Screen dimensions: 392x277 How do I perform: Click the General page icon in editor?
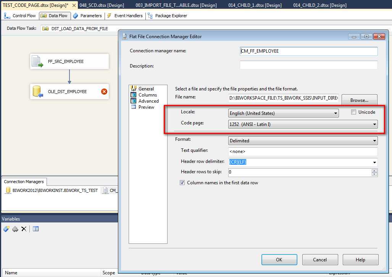click(x=134, y=88)
